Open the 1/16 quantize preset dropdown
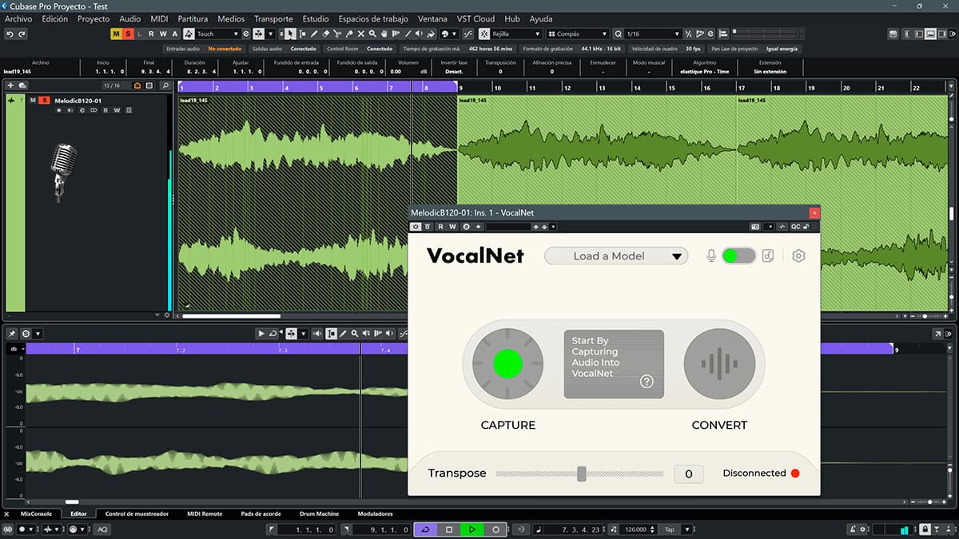Image resolution: width=959 pixels, height=539 pixels. click(653, 34)
